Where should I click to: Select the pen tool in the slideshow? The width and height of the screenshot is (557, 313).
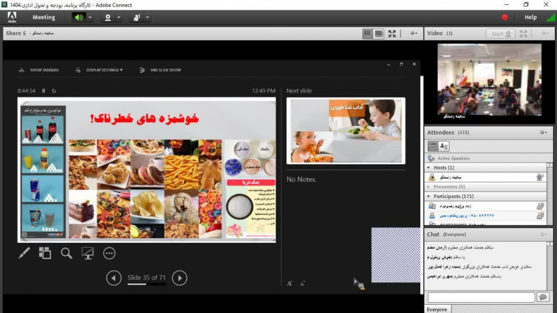pyautogui.click(x=24, y=253)
